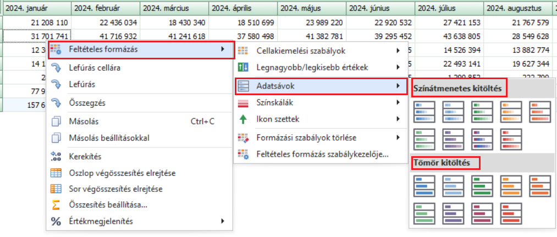
Task: Click the Összesítés beállítása sigma icon
Action: (56, 205)
